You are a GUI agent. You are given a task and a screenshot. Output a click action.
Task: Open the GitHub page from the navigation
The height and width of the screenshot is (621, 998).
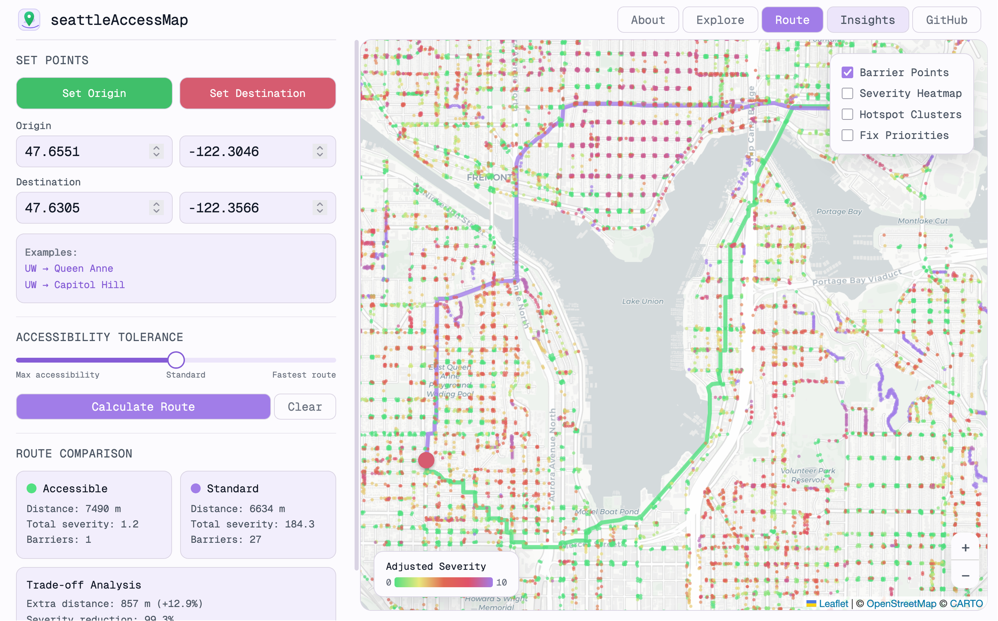[946, 19]
